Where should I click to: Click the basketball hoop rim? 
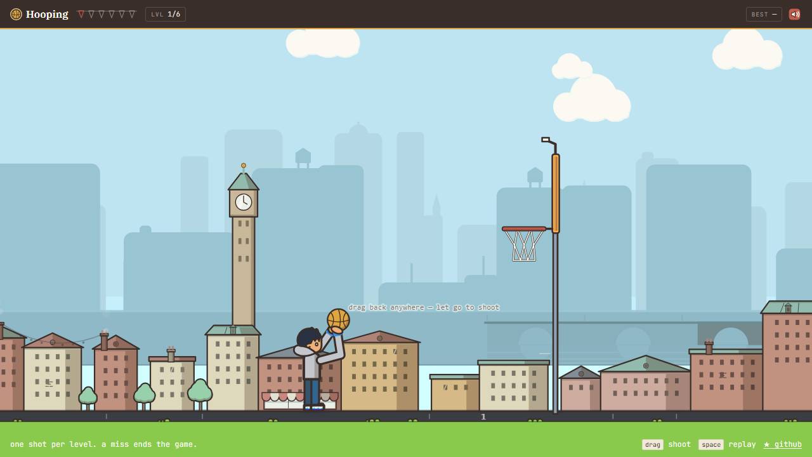[x=524, y=229]
